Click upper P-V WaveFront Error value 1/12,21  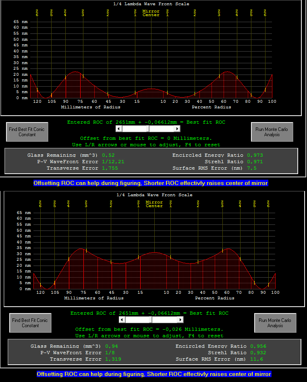113,162
